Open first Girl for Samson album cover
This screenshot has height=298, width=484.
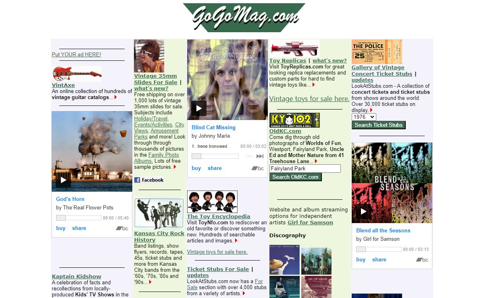(284, 260)
